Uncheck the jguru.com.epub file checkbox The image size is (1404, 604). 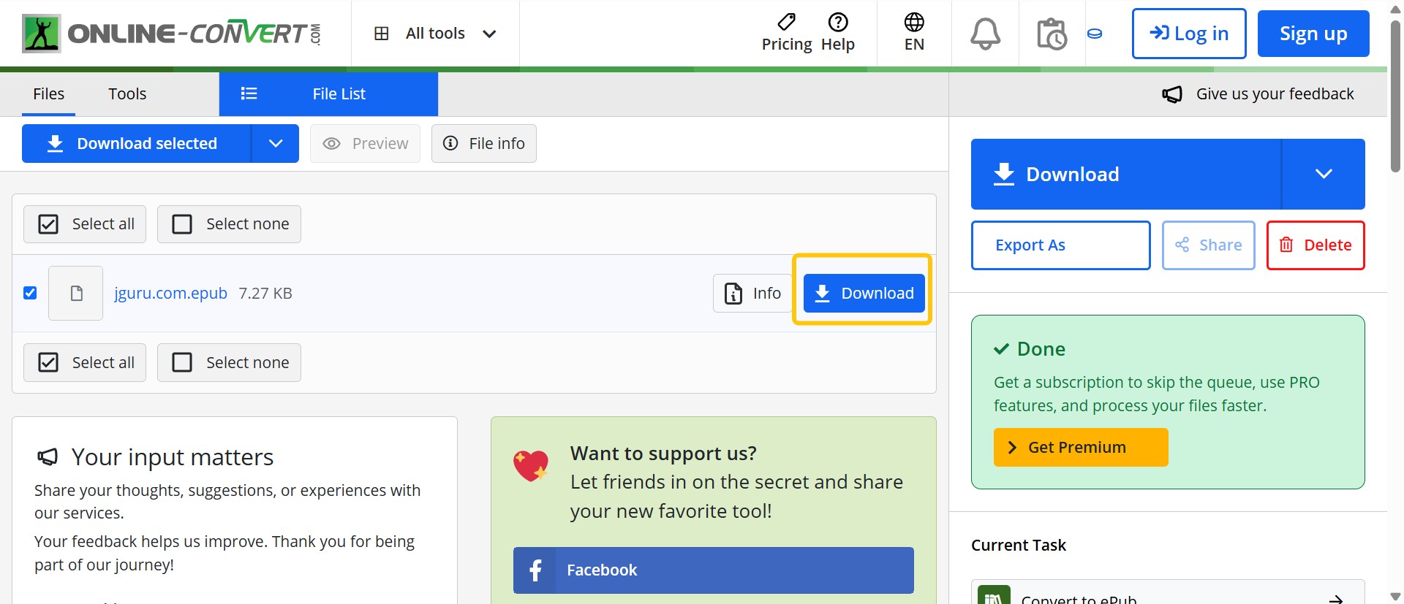click(30, 293)
